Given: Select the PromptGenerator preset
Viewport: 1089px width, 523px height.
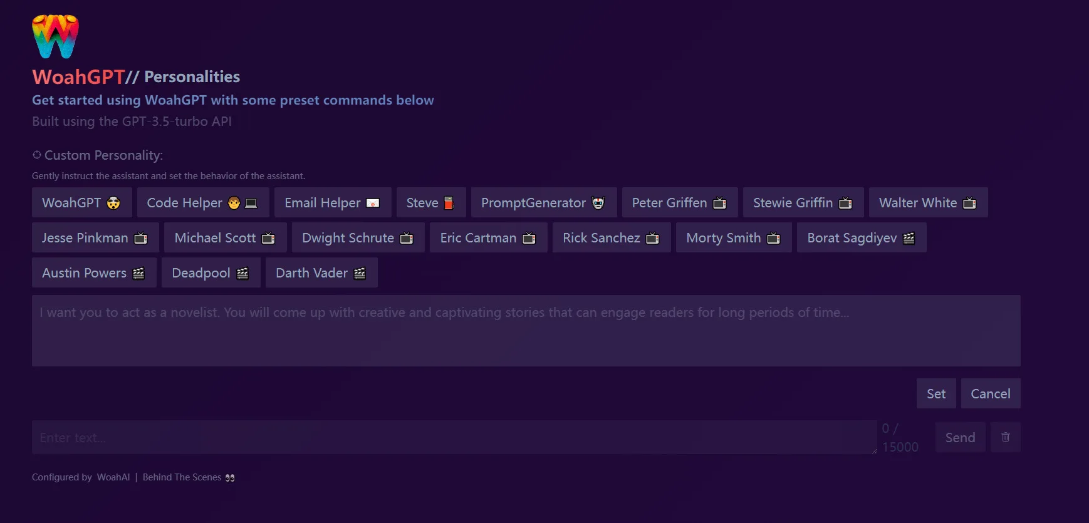Looking at the screenshot, I should pyautogui.click(x=544, y=202).
